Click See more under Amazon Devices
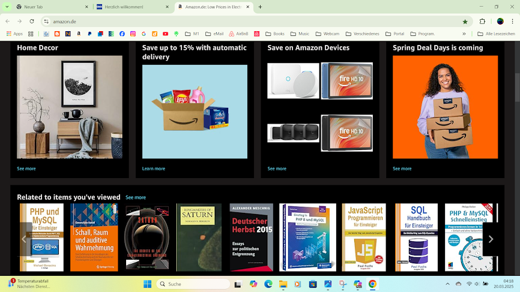 click(x=277, y=168)
